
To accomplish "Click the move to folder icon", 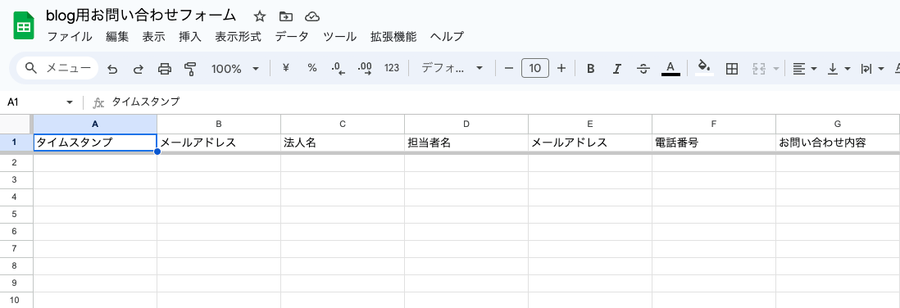I will (x=285, y=16).
